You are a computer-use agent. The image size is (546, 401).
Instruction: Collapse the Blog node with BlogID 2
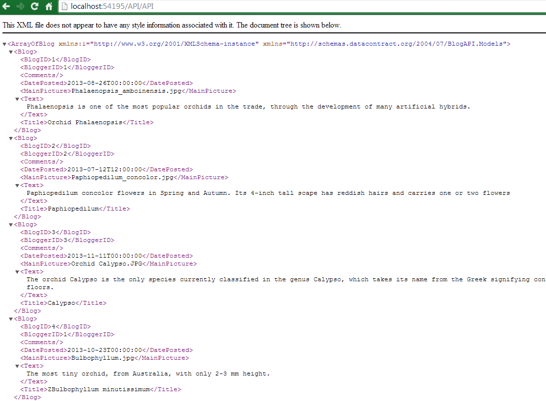(x=11, y=138)
